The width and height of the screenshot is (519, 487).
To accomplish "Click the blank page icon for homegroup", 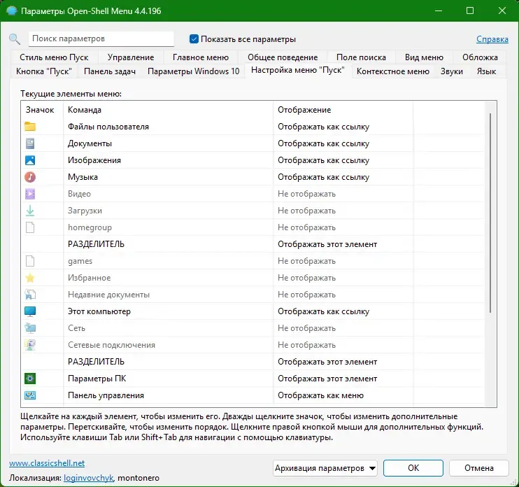I will pyautogui.click(x=30, y=227).
